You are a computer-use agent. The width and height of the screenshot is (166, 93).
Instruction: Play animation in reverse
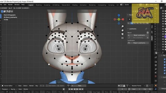click(x=74, y=89)
